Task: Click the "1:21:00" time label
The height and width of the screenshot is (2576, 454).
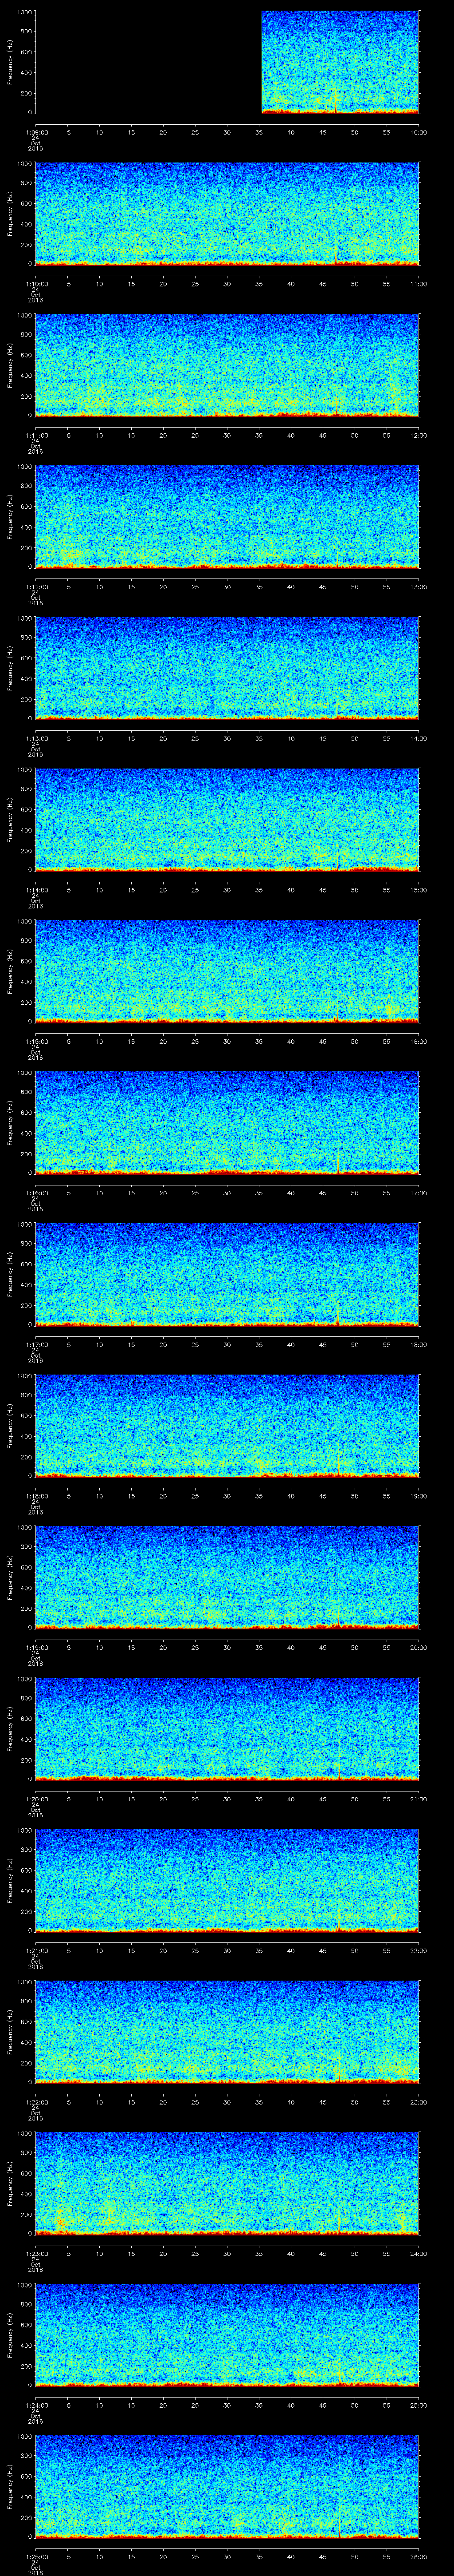Action: click(x=36, y=1950)
